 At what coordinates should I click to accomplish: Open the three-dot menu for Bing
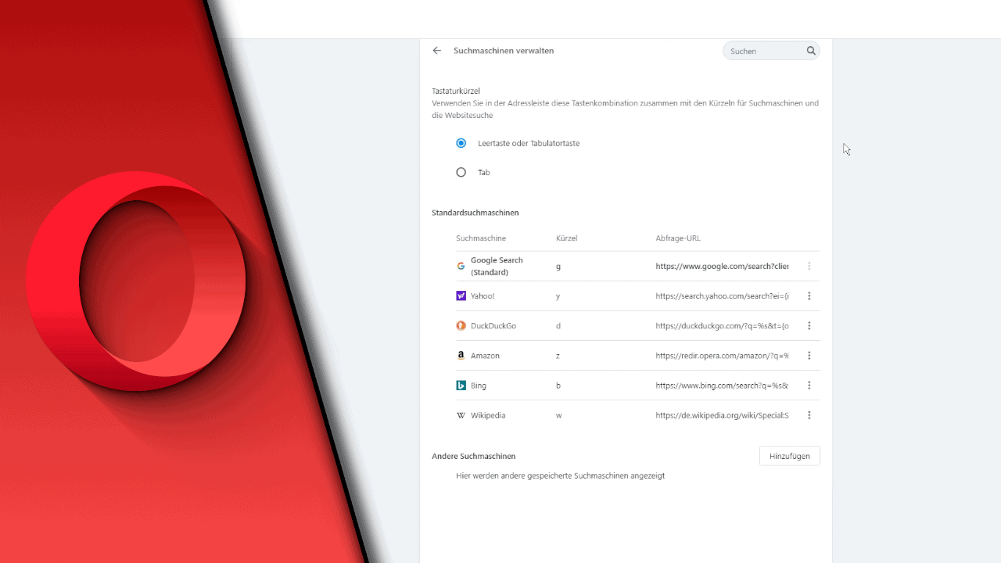click(x=809, y=385)
